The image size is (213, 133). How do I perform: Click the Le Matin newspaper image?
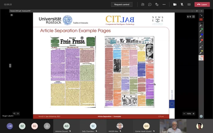coord(129,72)
